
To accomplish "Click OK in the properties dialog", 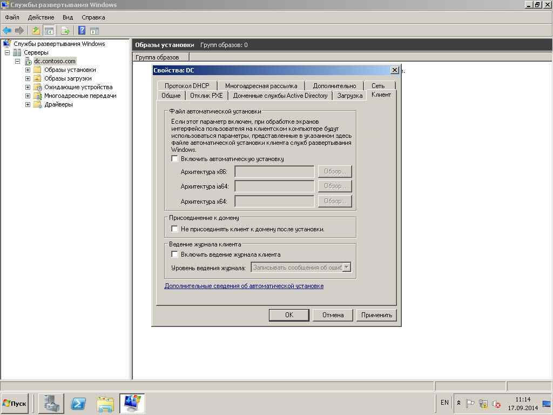I will (289, 315).
